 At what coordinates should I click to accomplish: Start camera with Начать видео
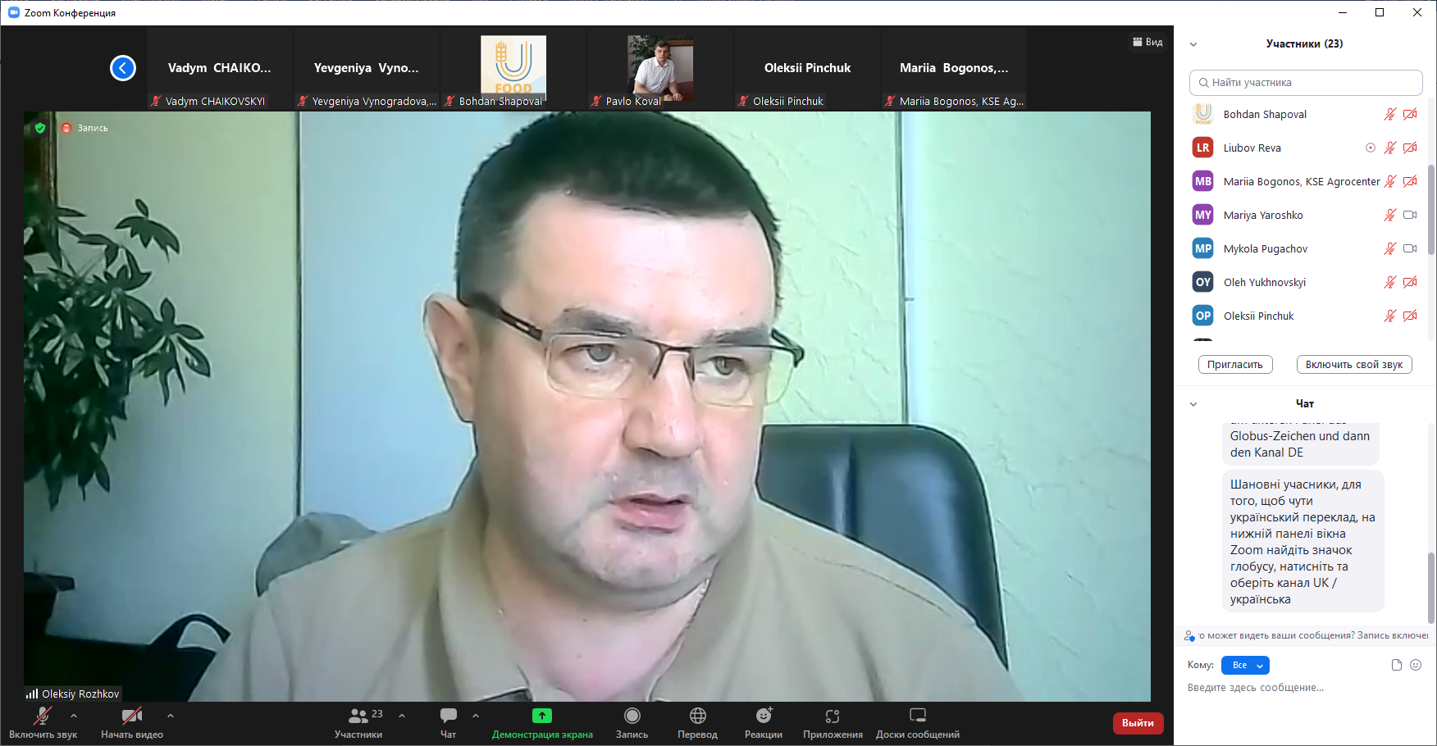132,723
